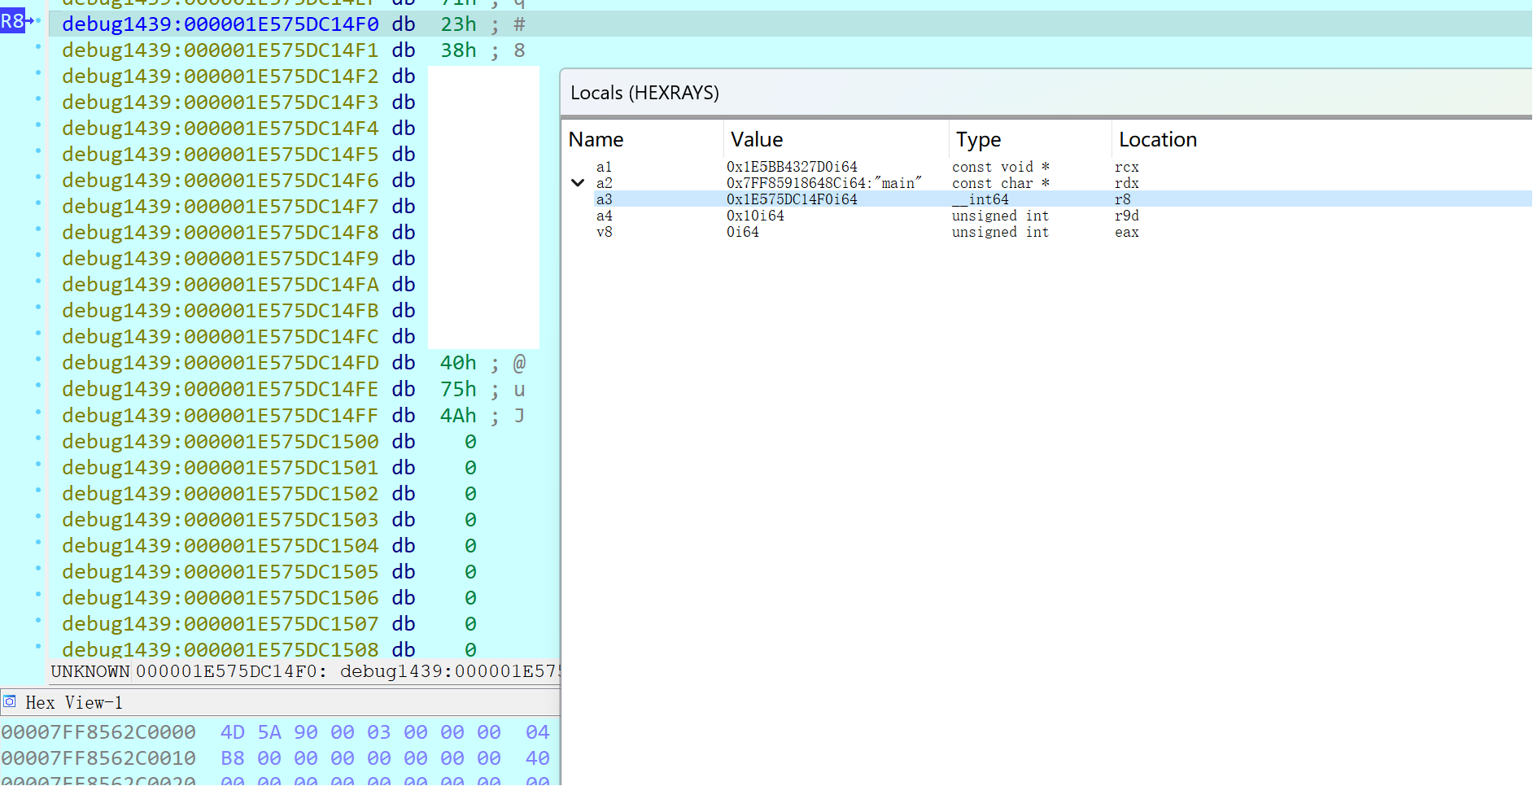
Task: Click the a3 value 0x1E575DC14F0i64
Action: click(x=792, y=199)
